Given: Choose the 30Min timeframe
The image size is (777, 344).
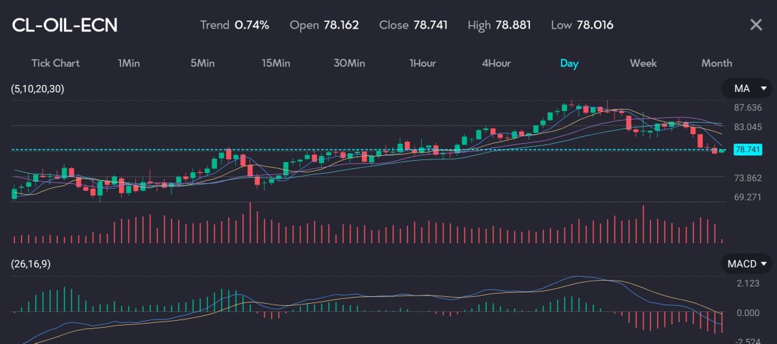Looking at the screenshot, I should pos(349,63).
